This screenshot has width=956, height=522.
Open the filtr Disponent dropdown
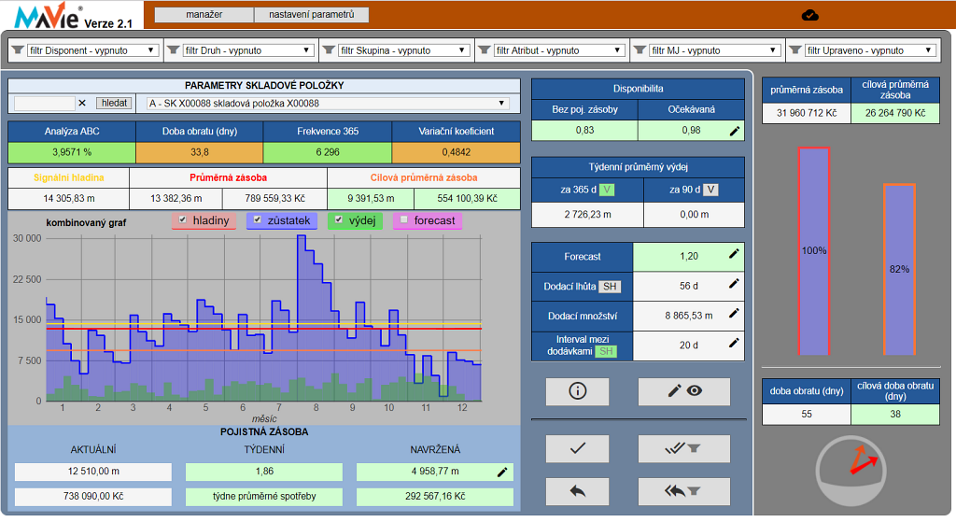pos(93,50)
